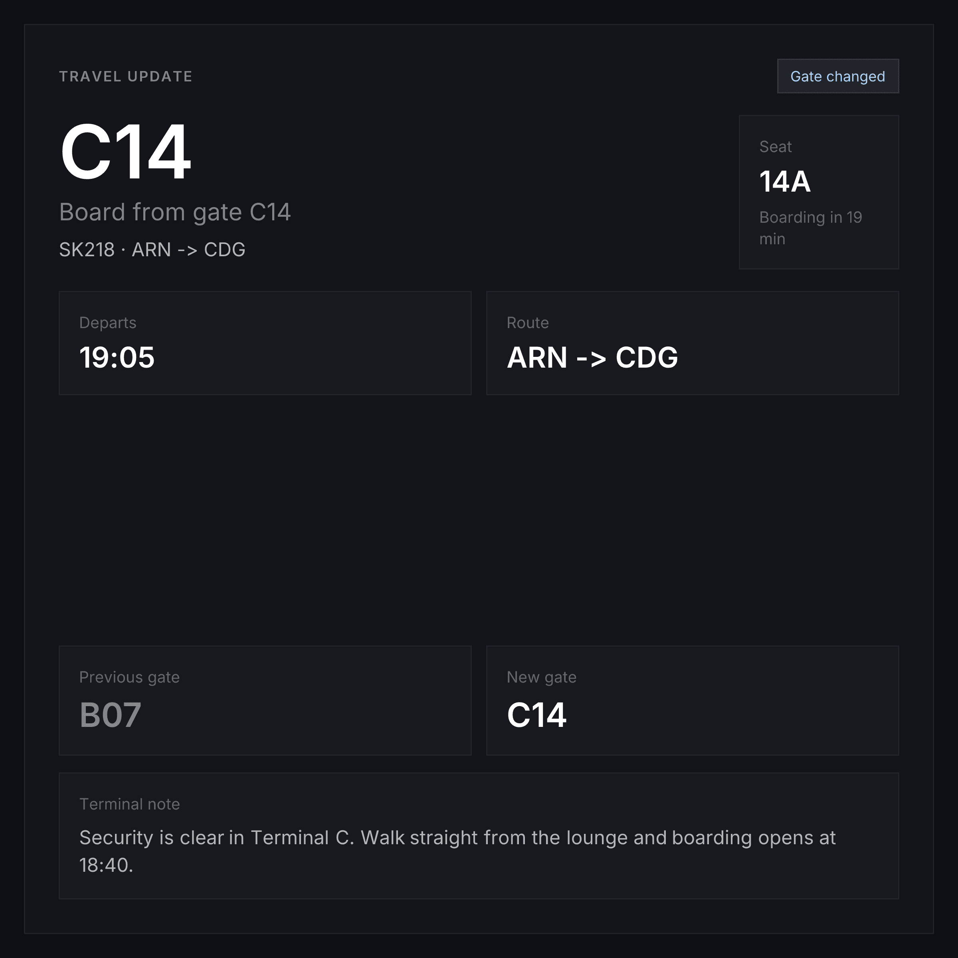Open the Seat 14A card
The width and height of the screenshot is (958, 958).
(819, 192)
